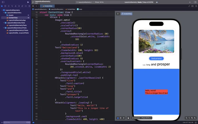Click code line Image(.swtz)
The image size is (198, 124).
click(x=63, y=20)
